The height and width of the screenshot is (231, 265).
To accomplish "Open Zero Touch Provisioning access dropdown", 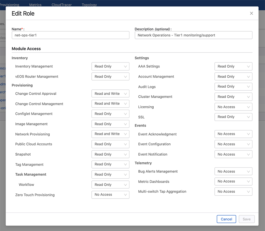I will tap(110, 195).
